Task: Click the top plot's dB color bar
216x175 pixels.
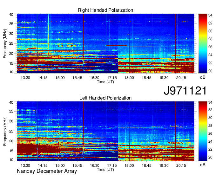Action: tap(203, 43)
